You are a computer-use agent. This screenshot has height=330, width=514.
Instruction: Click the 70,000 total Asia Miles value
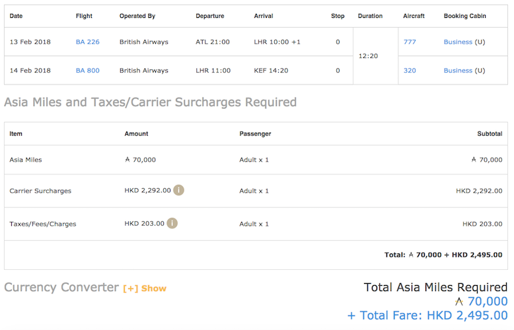coord(488,302)
